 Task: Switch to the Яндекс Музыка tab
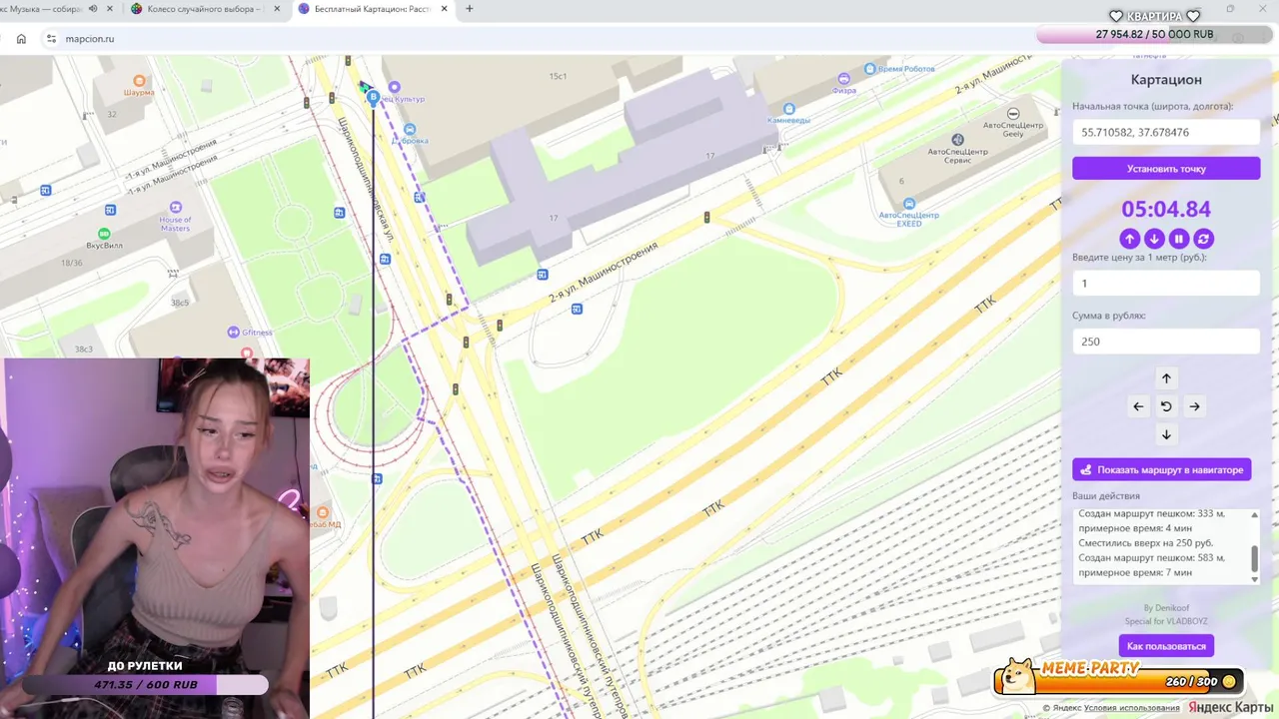[40, 9]
